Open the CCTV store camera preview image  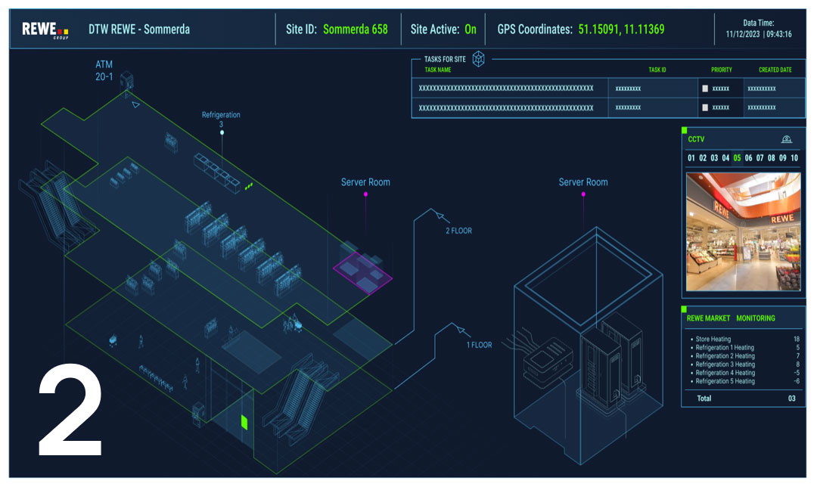(x=741, y=231)
